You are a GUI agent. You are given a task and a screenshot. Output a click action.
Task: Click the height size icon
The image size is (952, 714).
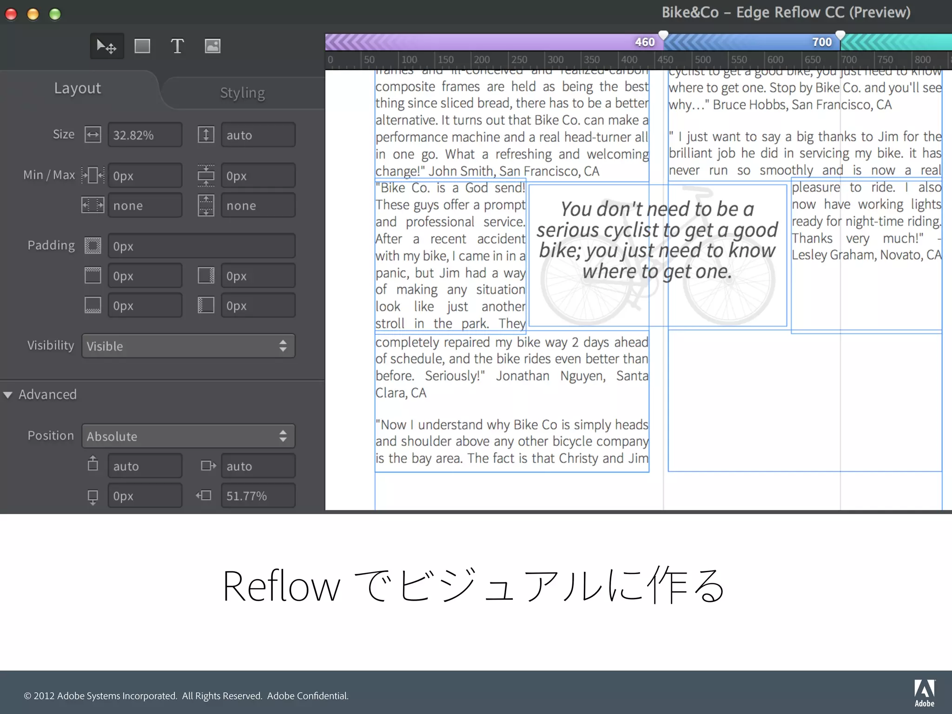206,135
